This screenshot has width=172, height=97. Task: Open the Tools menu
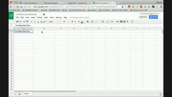[52, 18]
